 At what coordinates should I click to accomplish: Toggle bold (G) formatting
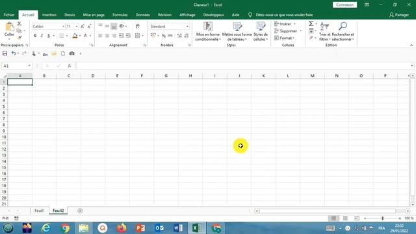[x=35, y=36]
